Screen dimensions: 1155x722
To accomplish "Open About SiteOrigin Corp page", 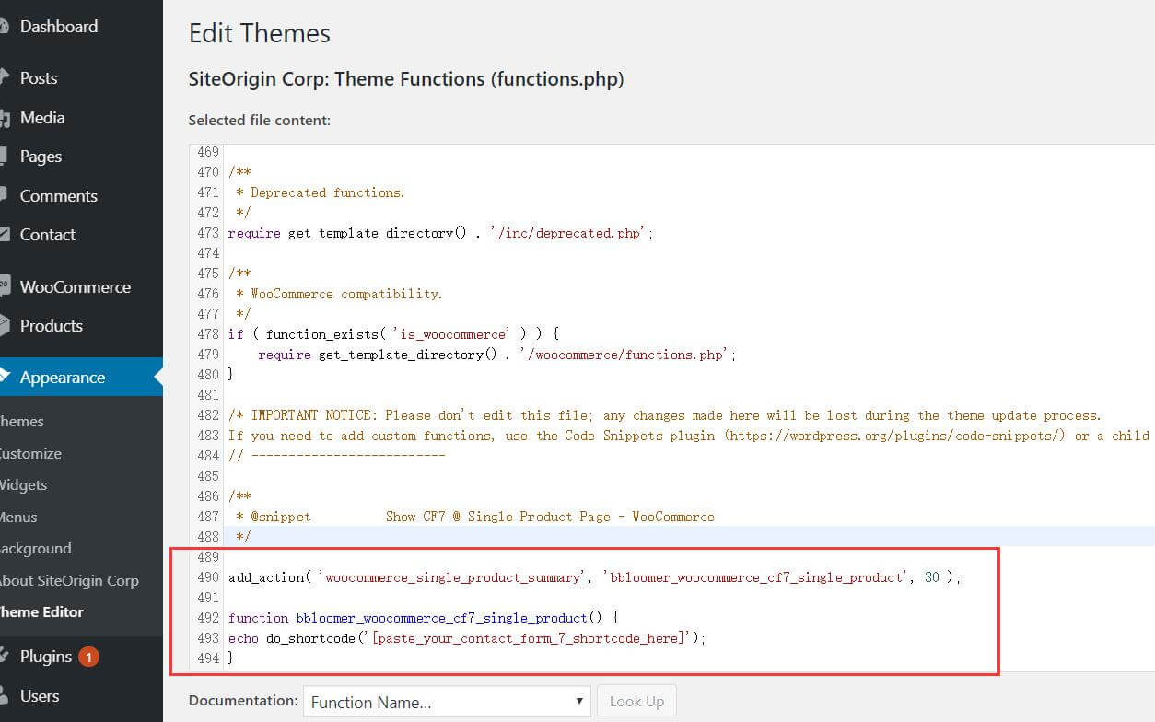I will 69,581.
